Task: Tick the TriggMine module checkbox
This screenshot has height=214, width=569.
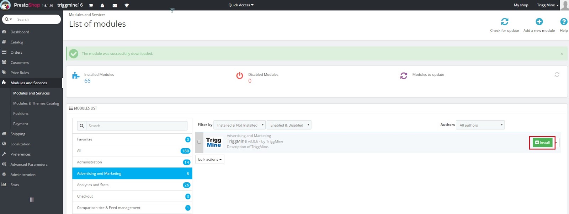Action: (x=199, y=142)
